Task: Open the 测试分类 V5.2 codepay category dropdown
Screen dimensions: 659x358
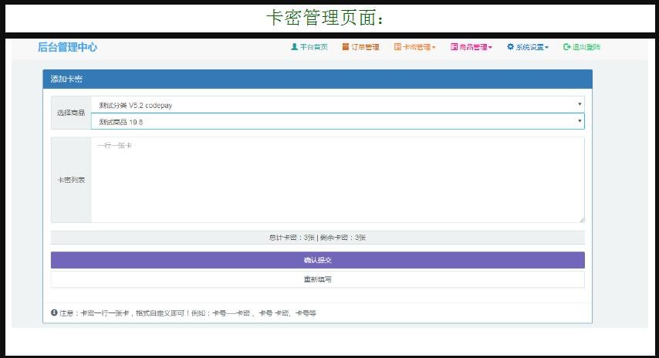Action: point(337,105)
